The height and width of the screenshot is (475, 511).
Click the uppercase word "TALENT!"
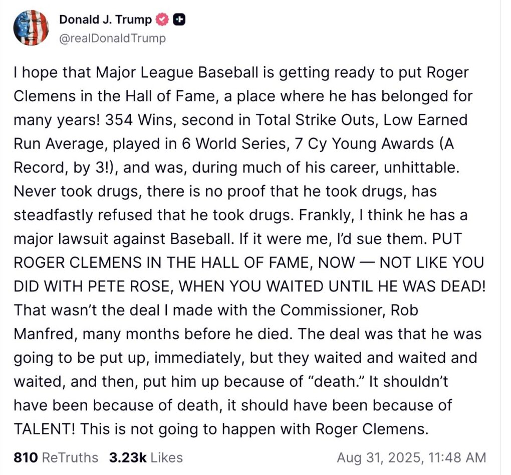(44, 429)
